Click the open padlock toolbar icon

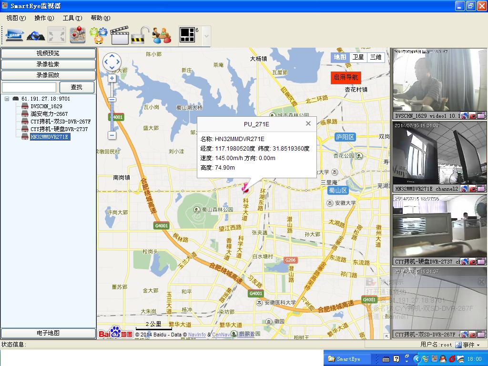point(140,35)
